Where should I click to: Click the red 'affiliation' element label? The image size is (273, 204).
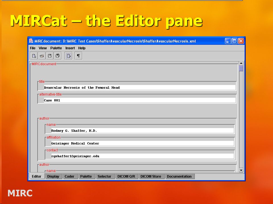[54, 137]
